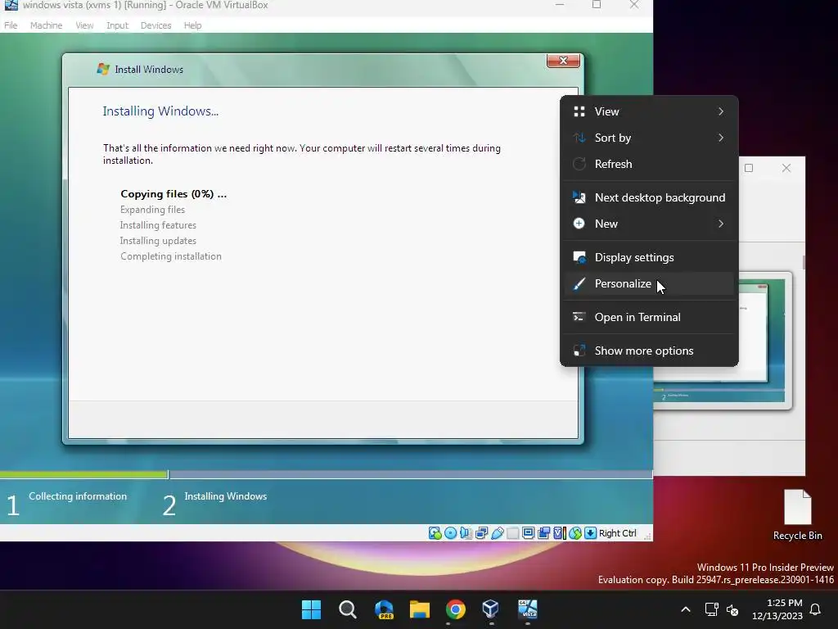Open the clock showing 1:25 PM
The width and height of the screenshot is (838, 629).
[x=777, y=609]
